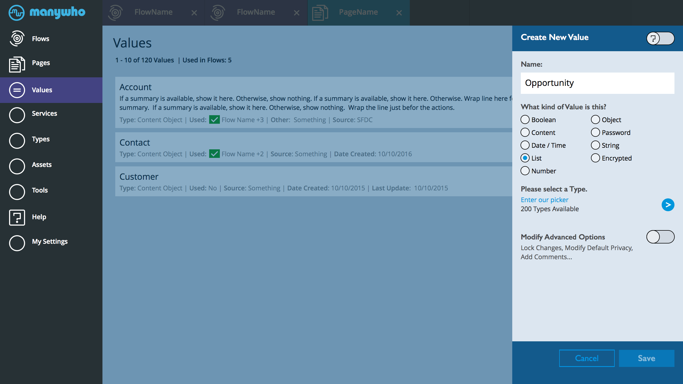
Task: Click Source: SFDC on Account row
Action: tap(352, 120)
